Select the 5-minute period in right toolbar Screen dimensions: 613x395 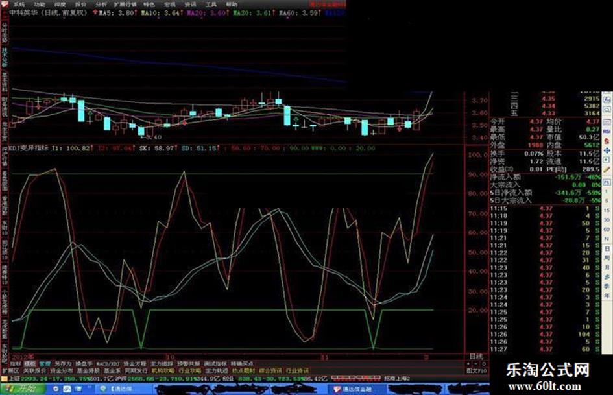click(x=607, y=200)
